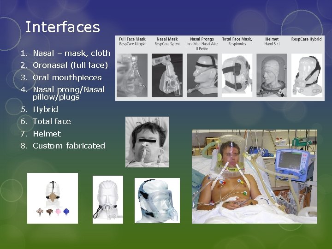
Task: Click the "Nasal Prongs" caption
Action: 202,39
